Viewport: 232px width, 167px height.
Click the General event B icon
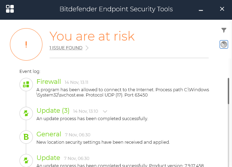pyautogui.click(x=26, y=137)
